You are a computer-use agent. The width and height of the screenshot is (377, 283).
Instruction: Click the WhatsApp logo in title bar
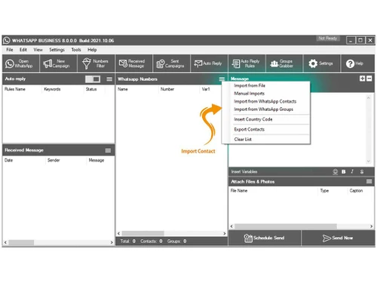[x=7, y=41]
